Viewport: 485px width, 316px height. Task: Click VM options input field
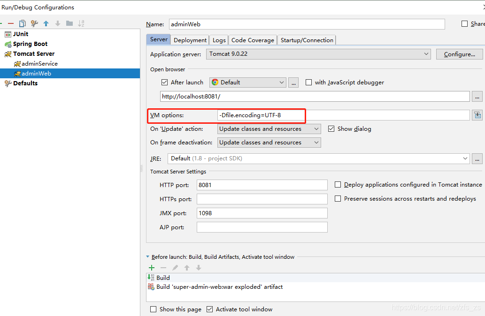coord(343,115)
